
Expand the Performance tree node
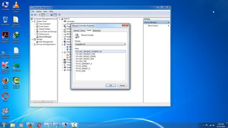[35, 34]
